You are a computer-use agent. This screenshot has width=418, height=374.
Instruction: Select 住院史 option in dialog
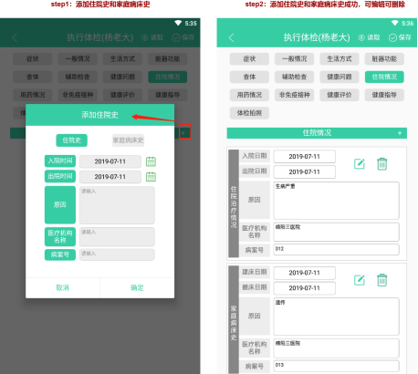click(x=72, y=140)
